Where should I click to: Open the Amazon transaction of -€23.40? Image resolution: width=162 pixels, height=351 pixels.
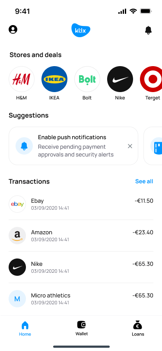81,236
